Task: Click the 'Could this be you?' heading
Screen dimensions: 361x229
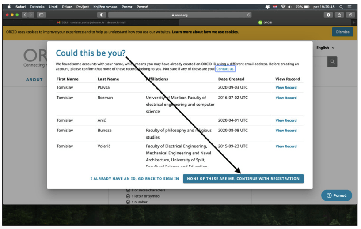Action: 91,53
